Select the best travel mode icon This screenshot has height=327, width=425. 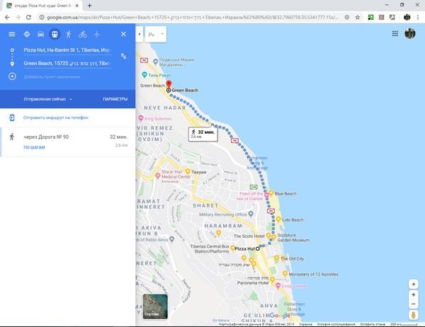tap(27, 34)
